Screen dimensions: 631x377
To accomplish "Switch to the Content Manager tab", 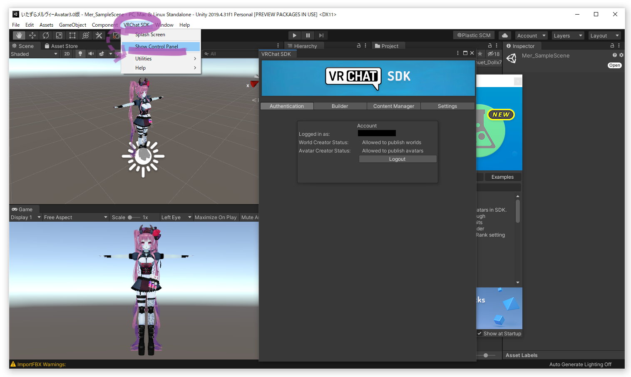I will (x=394, y=106).
